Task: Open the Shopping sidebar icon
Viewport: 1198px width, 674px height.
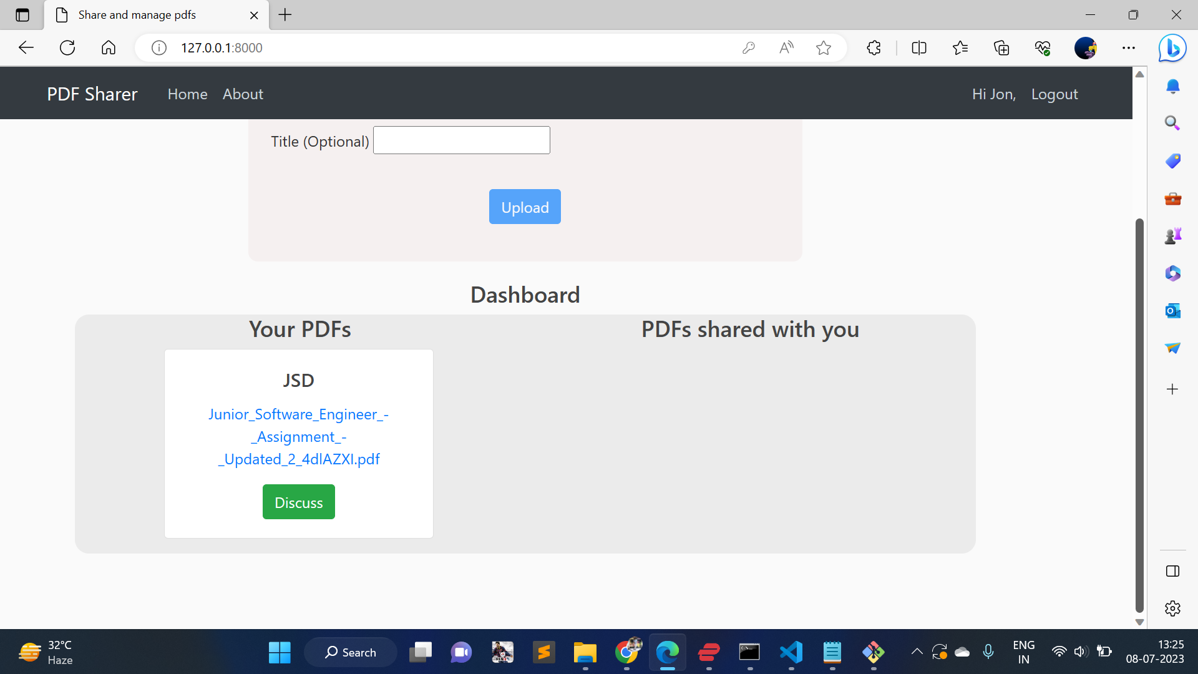Action: click(x=1172, y=160)
